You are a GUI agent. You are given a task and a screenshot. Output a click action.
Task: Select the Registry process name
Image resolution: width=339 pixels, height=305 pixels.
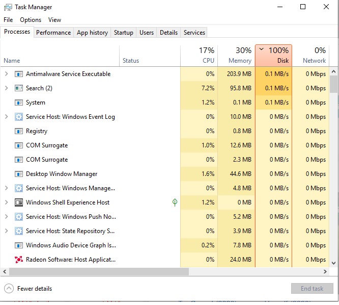point(37,131)
